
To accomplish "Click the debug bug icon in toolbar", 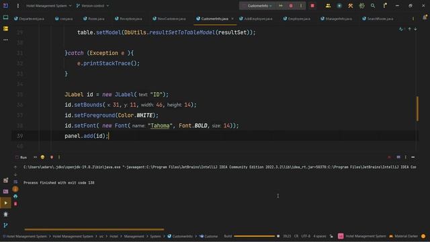I will pos(291,6).
